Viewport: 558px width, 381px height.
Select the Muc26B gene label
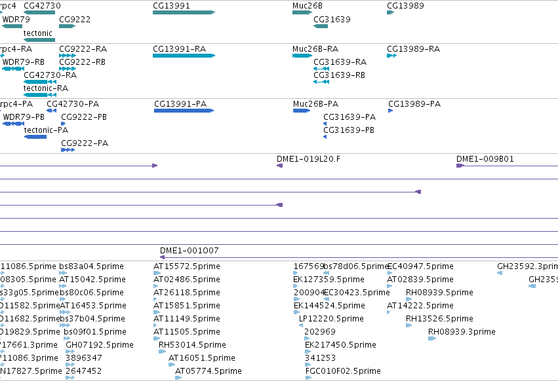(307, 6)
